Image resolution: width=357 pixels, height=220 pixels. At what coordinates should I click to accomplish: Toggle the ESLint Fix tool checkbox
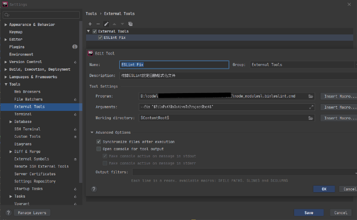click(x=100, y=38)
